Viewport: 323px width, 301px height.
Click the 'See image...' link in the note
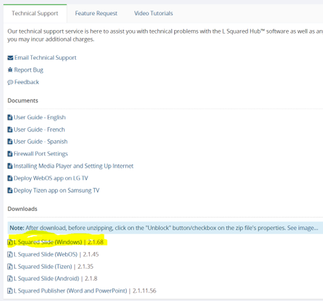click(x=303, y=228)
